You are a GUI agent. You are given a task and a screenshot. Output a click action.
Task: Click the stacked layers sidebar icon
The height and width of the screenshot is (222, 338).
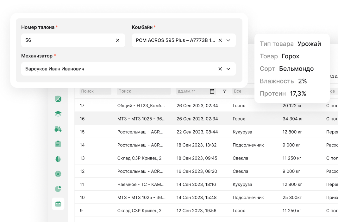pos(58,114)
